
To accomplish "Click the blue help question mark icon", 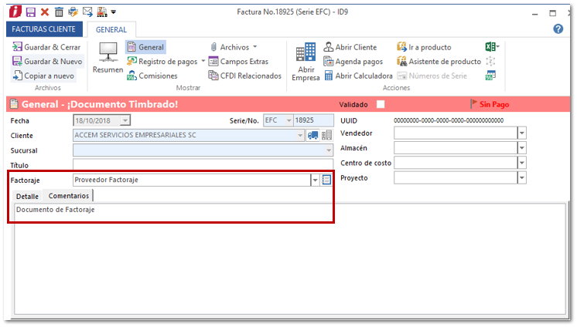I will 558,29.
